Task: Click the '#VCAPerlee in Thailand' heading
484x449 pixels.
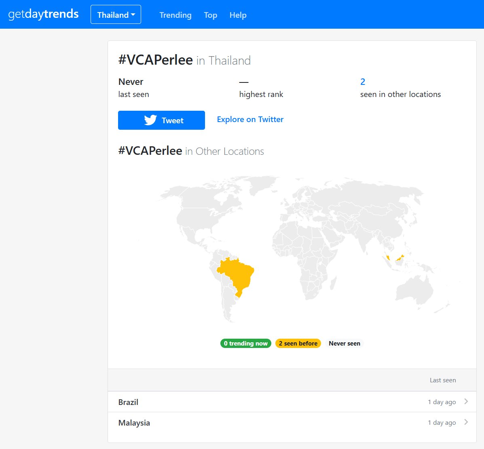Action: tap(185, 60)
